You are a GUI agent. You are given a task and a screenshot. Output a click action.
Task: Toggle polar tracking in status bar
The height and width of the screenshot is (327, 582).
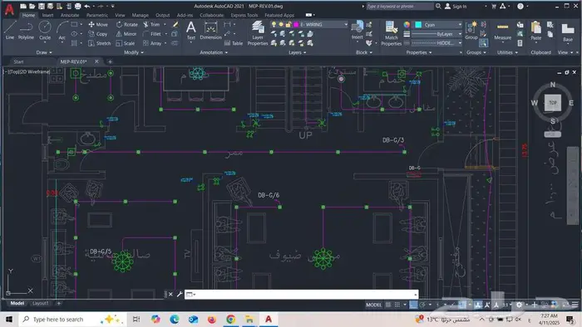pos(422,305)
